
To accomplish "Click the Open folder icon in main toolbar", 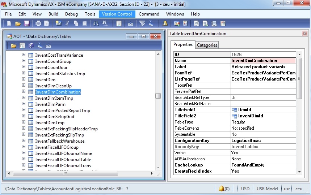I will click(18, 24).
